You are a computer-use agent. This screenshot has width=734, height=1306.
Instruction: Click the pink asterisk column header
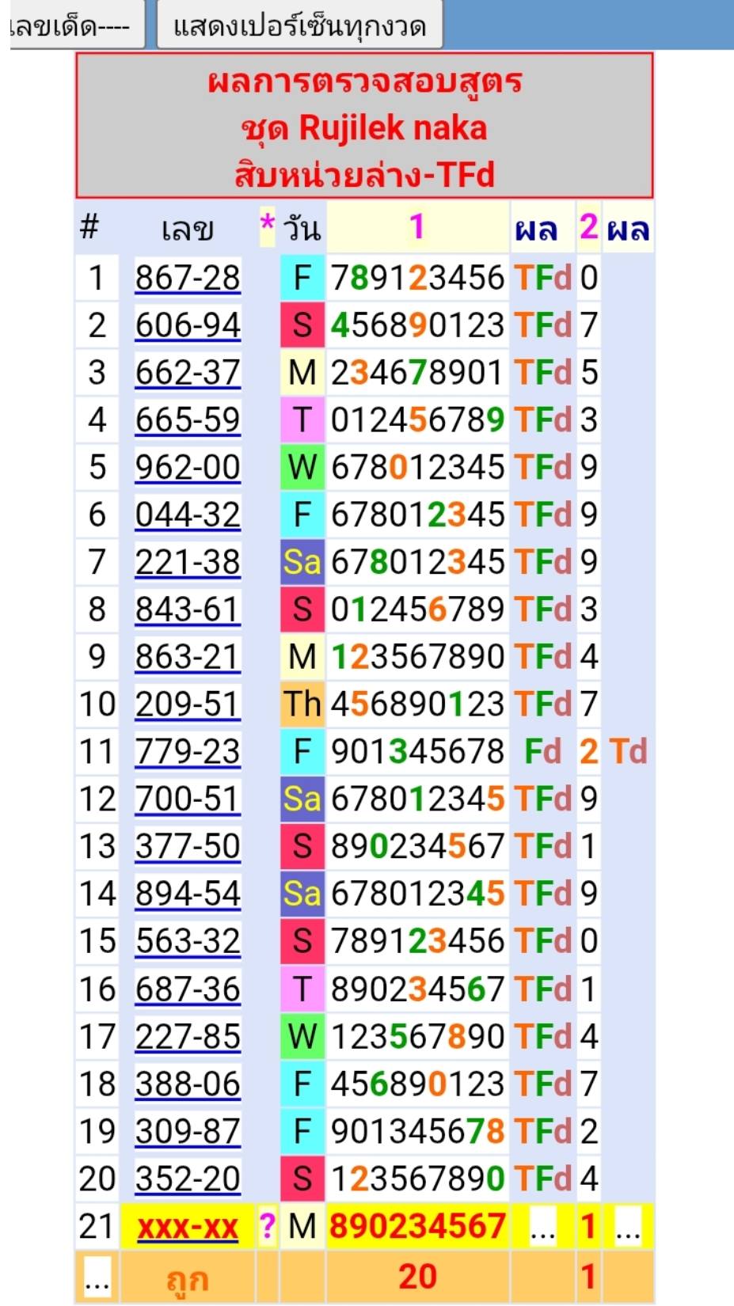pyautogui.click(x=268, y=225)
